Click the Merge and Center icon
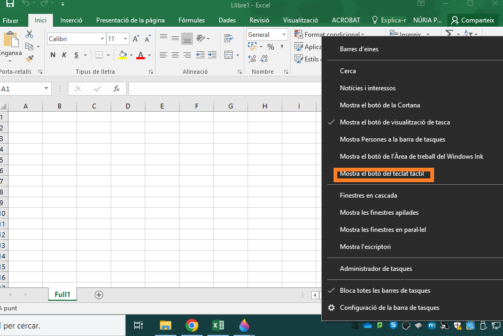The height and width of the screenshot is (336, 503). pos(229,55)
